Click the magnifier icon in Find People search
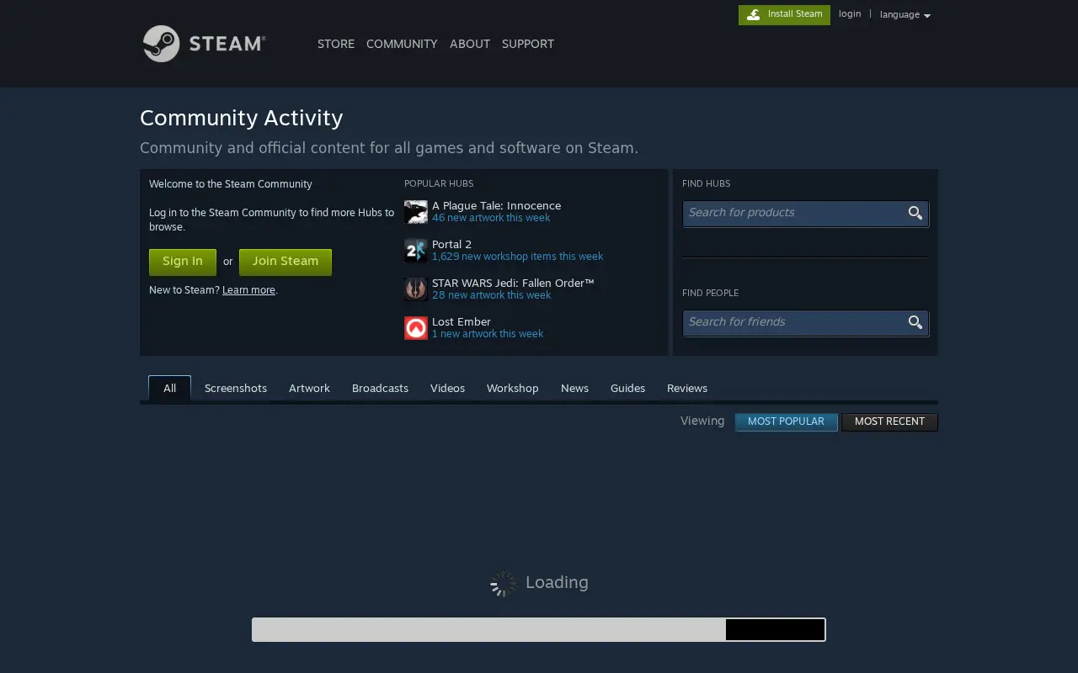This screenshot has width=1078, height=673. (x=915, y=322)
